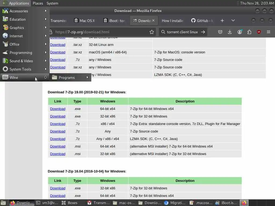Screen dimensions: 275x206
Task: Click the URL address bar
Action: click(102, 32)
